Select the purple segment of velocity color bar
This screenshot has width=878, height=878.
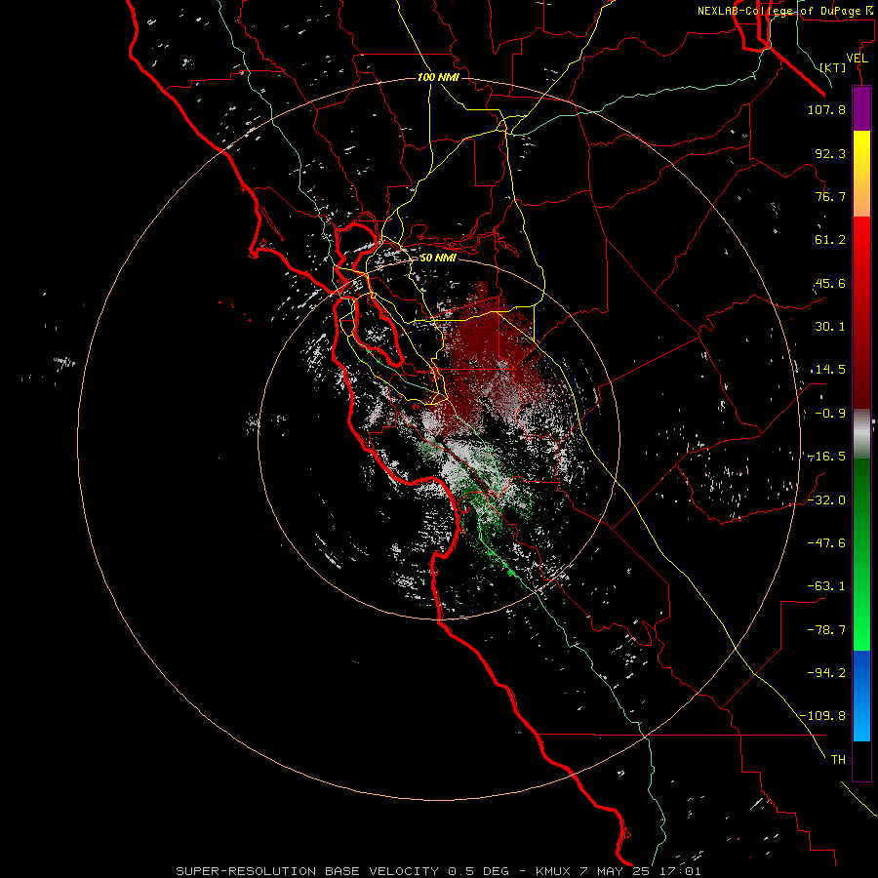(861, 109)
